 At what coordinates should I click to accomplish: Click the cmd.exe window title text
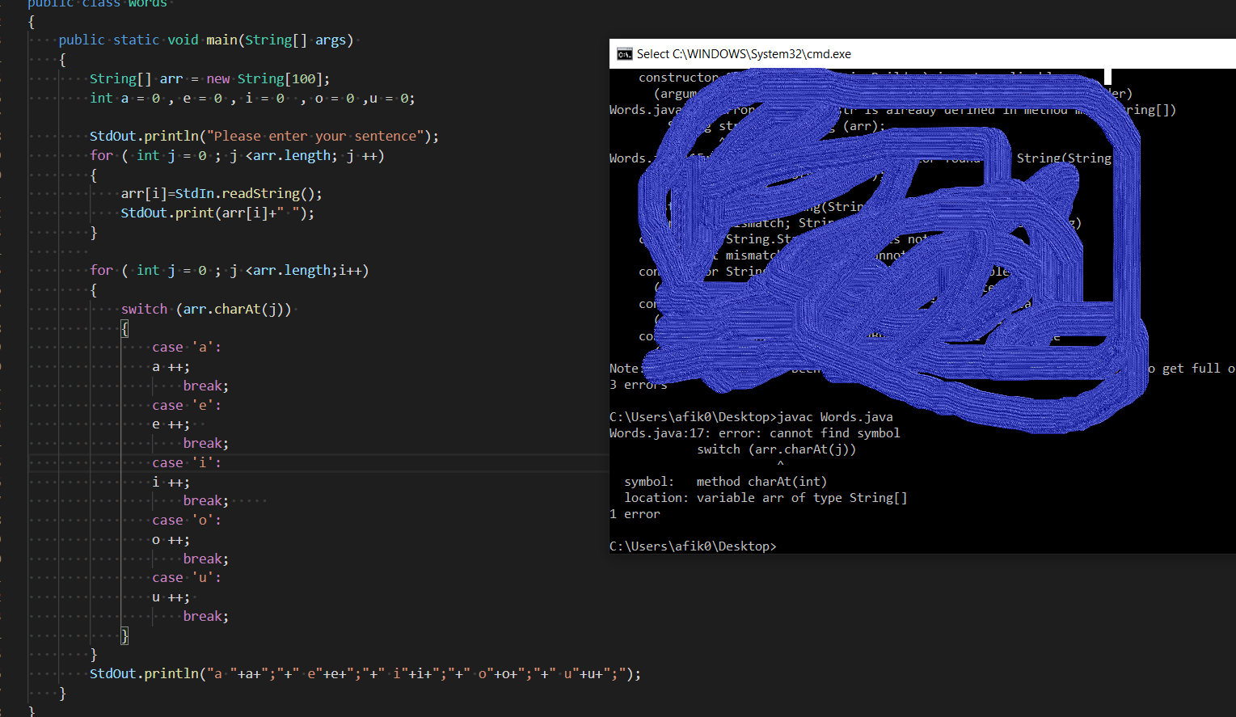coord(744,54)
